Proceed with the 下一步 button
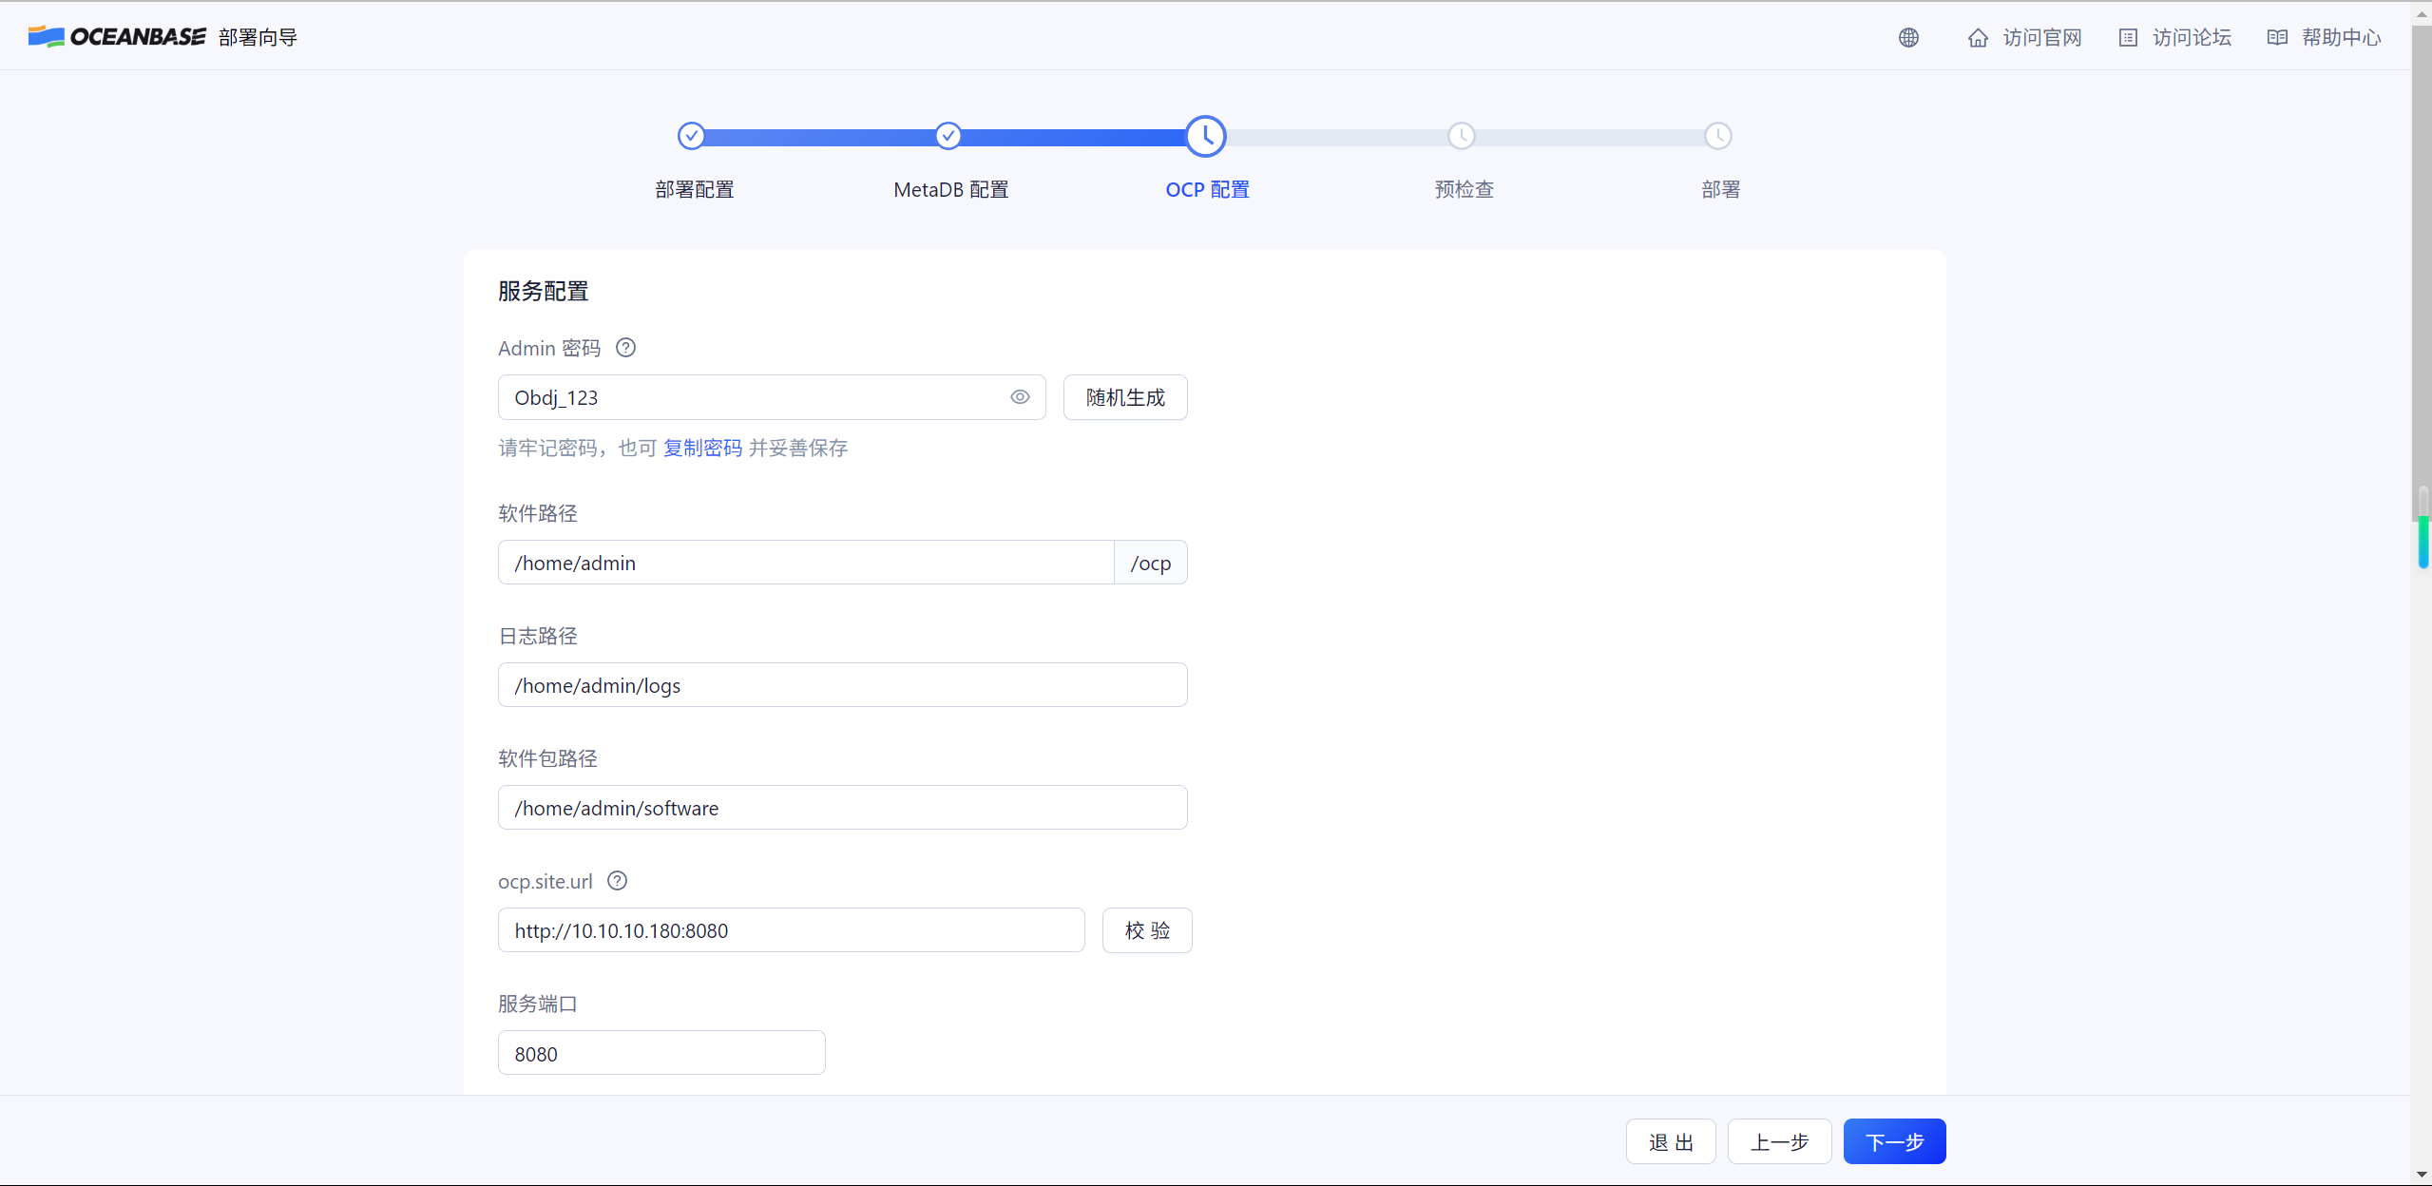Image resolution: width=2432 pixels, height=1186 pixels. tap(1894, 1141)
